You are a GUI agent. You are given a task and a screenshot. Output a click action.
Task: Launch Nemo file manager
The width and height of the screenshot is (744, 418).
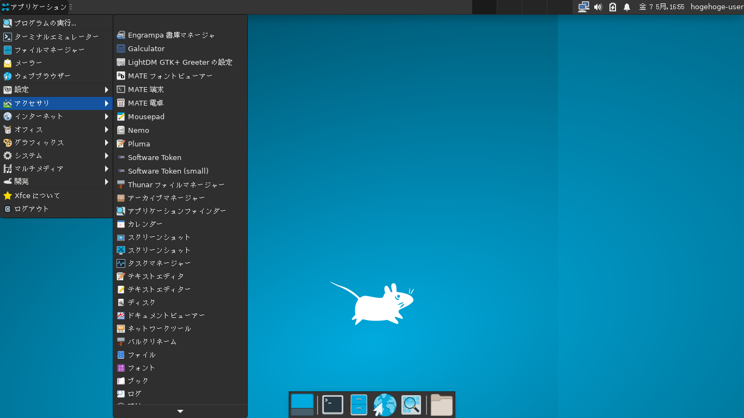coord(180,130)
